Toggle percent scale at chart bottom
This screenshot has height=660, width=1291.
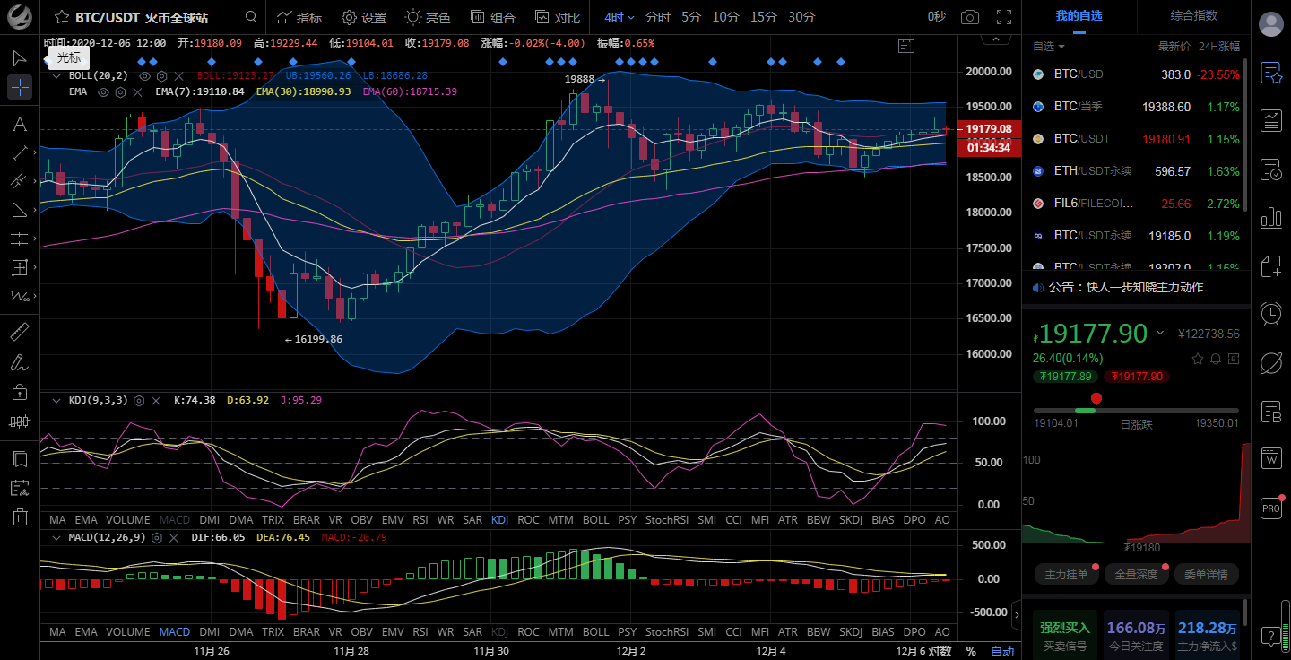[x=971, y=651]
